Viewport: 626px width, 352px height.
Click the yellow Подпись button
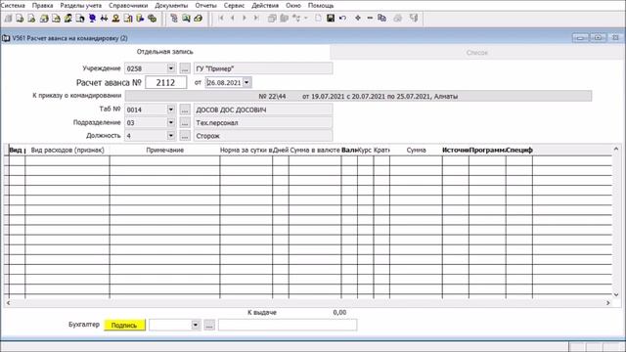[124, 326]
